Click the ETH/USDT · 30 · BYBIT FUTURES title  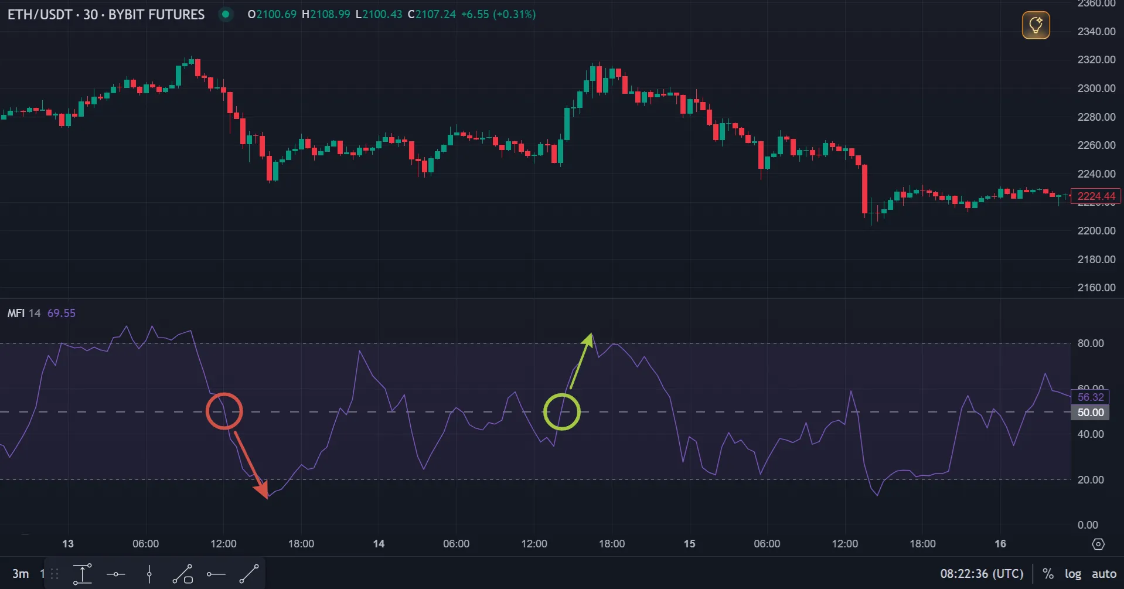point(106,15)
